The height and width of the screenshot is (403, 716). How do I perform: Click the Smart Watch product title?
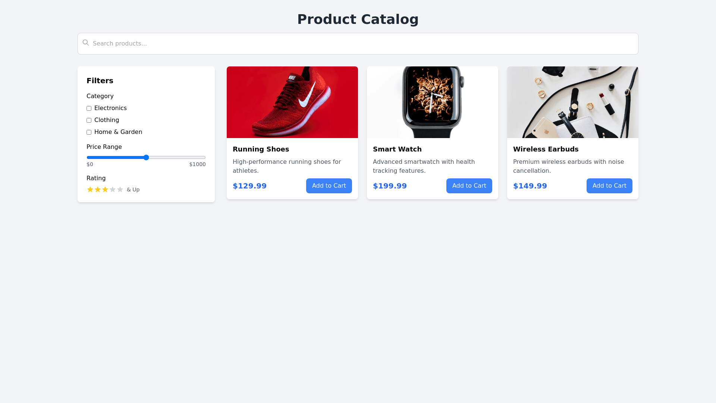(397, 149)
